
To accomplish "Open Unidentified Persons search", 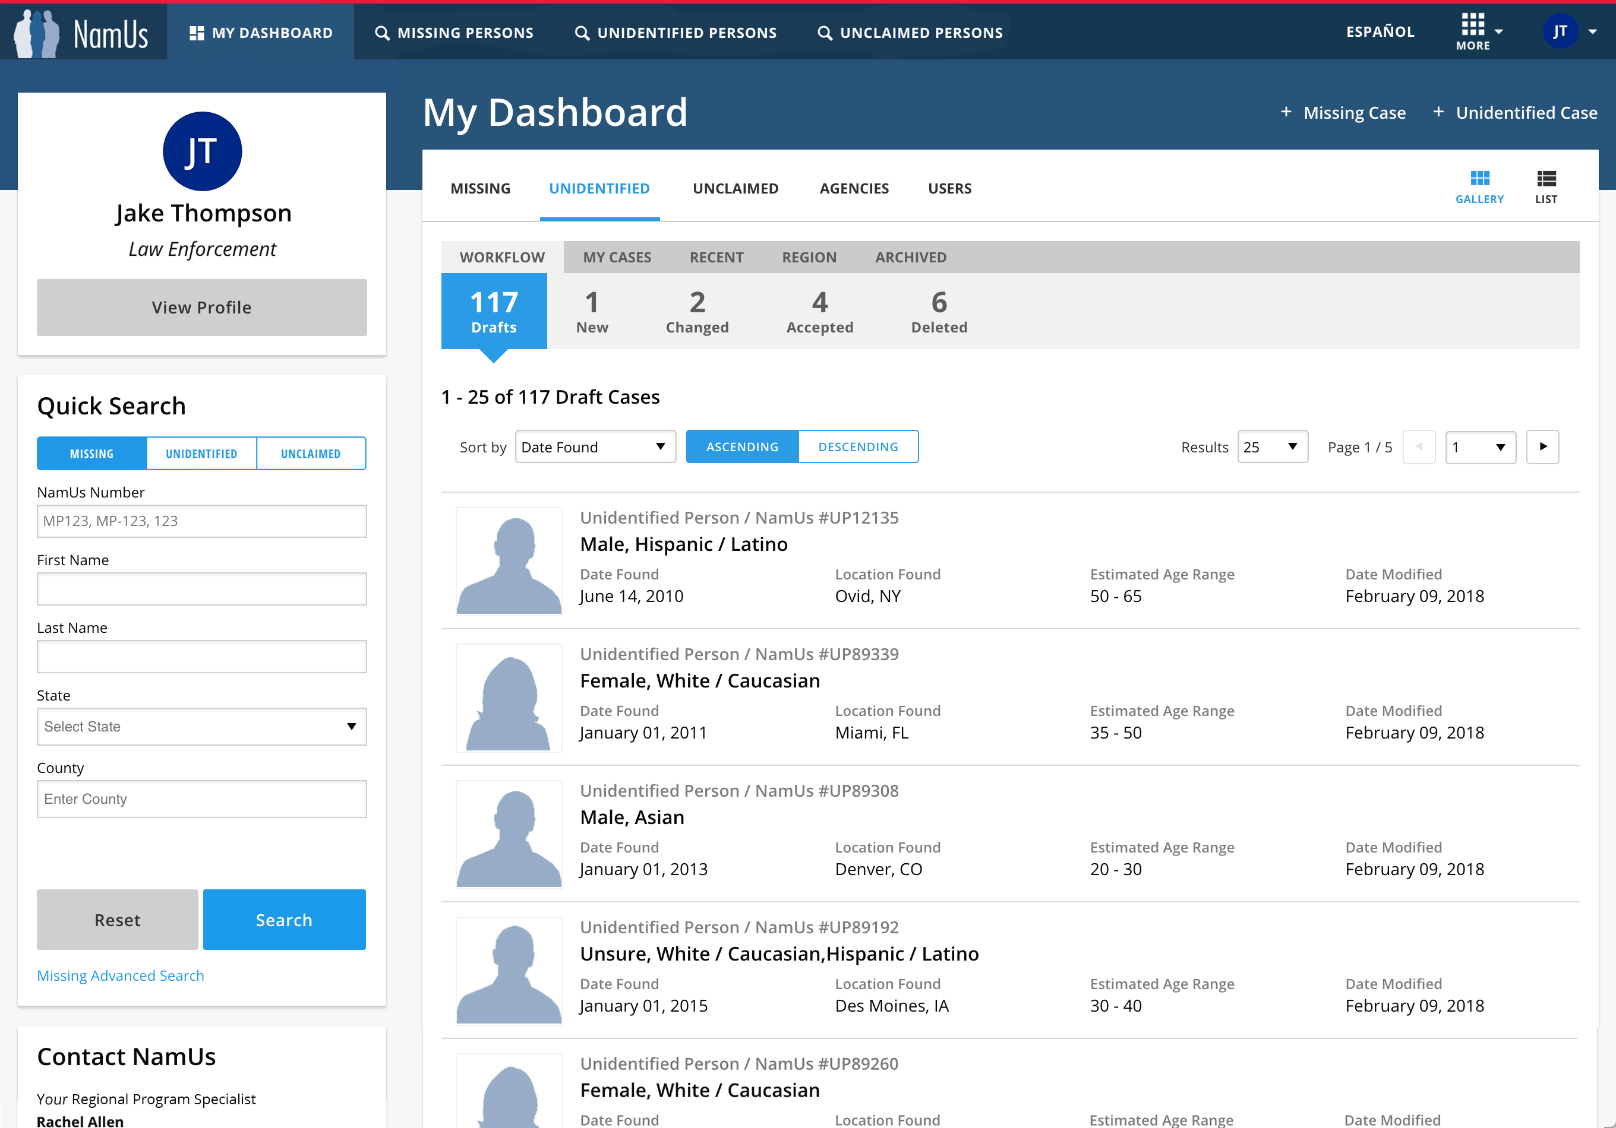I will point(676,33).
